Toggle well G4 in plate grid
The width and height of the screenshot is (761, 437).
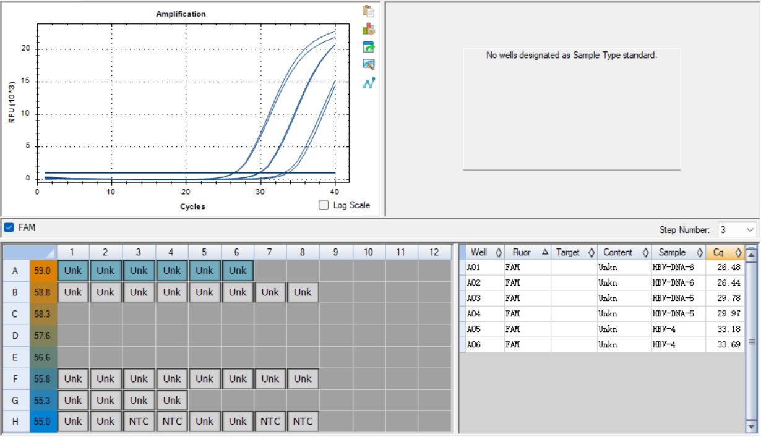[x=171, y=401]
